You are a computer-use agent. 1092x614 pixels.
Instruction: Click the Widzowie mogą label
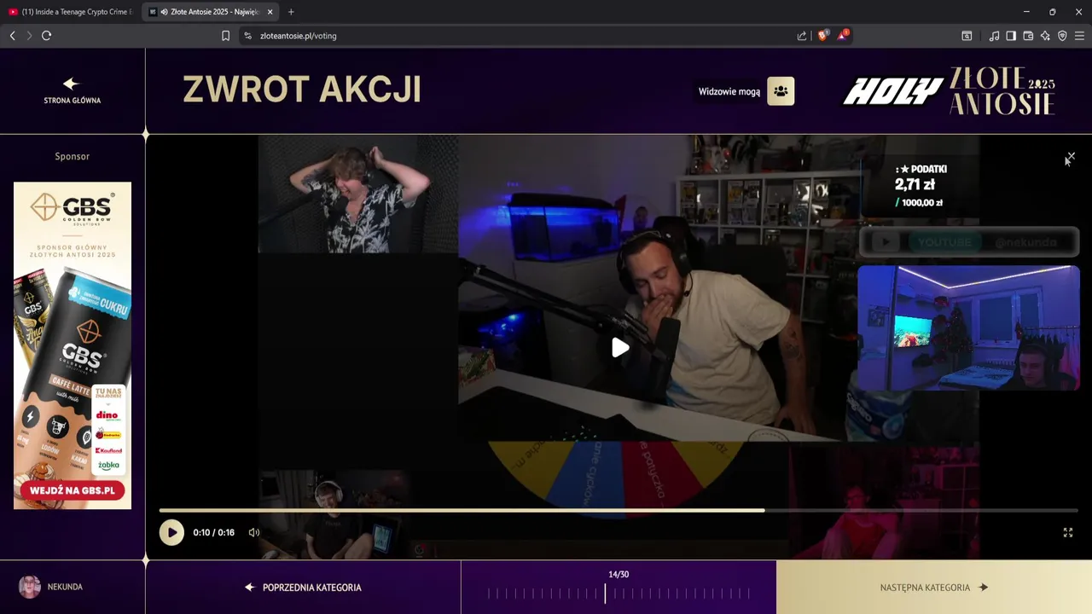coord(729,91)
